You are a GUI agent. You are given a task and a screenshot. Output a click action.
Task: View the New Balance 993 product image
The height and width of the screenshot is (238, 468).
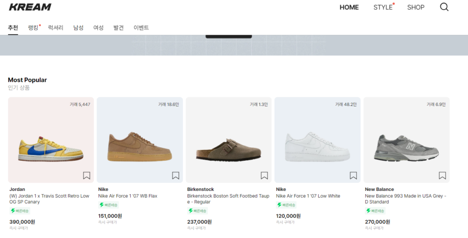[x=406, y=147]
